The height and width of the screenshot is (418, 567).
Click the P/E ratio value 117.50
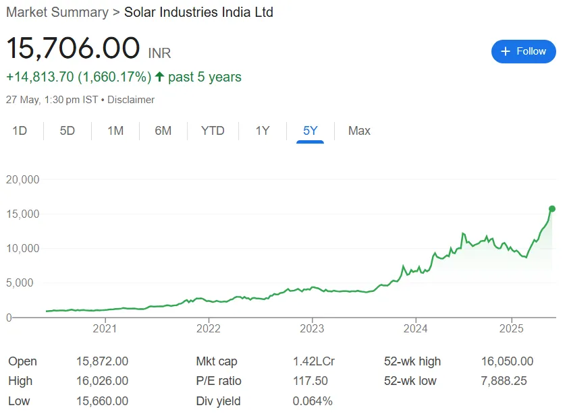[310, 381]
